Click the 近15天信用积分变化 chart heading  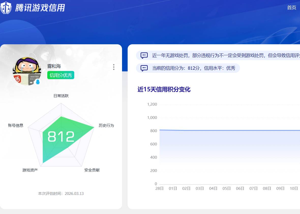(163, 90)
